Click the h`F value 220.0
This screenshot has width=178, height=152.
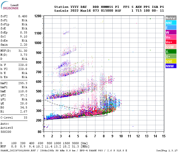(x=23, y=65)
